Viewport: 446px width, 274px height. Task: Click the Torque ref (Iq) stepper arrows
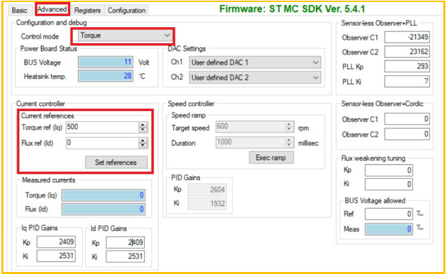[x=143, y=127]
